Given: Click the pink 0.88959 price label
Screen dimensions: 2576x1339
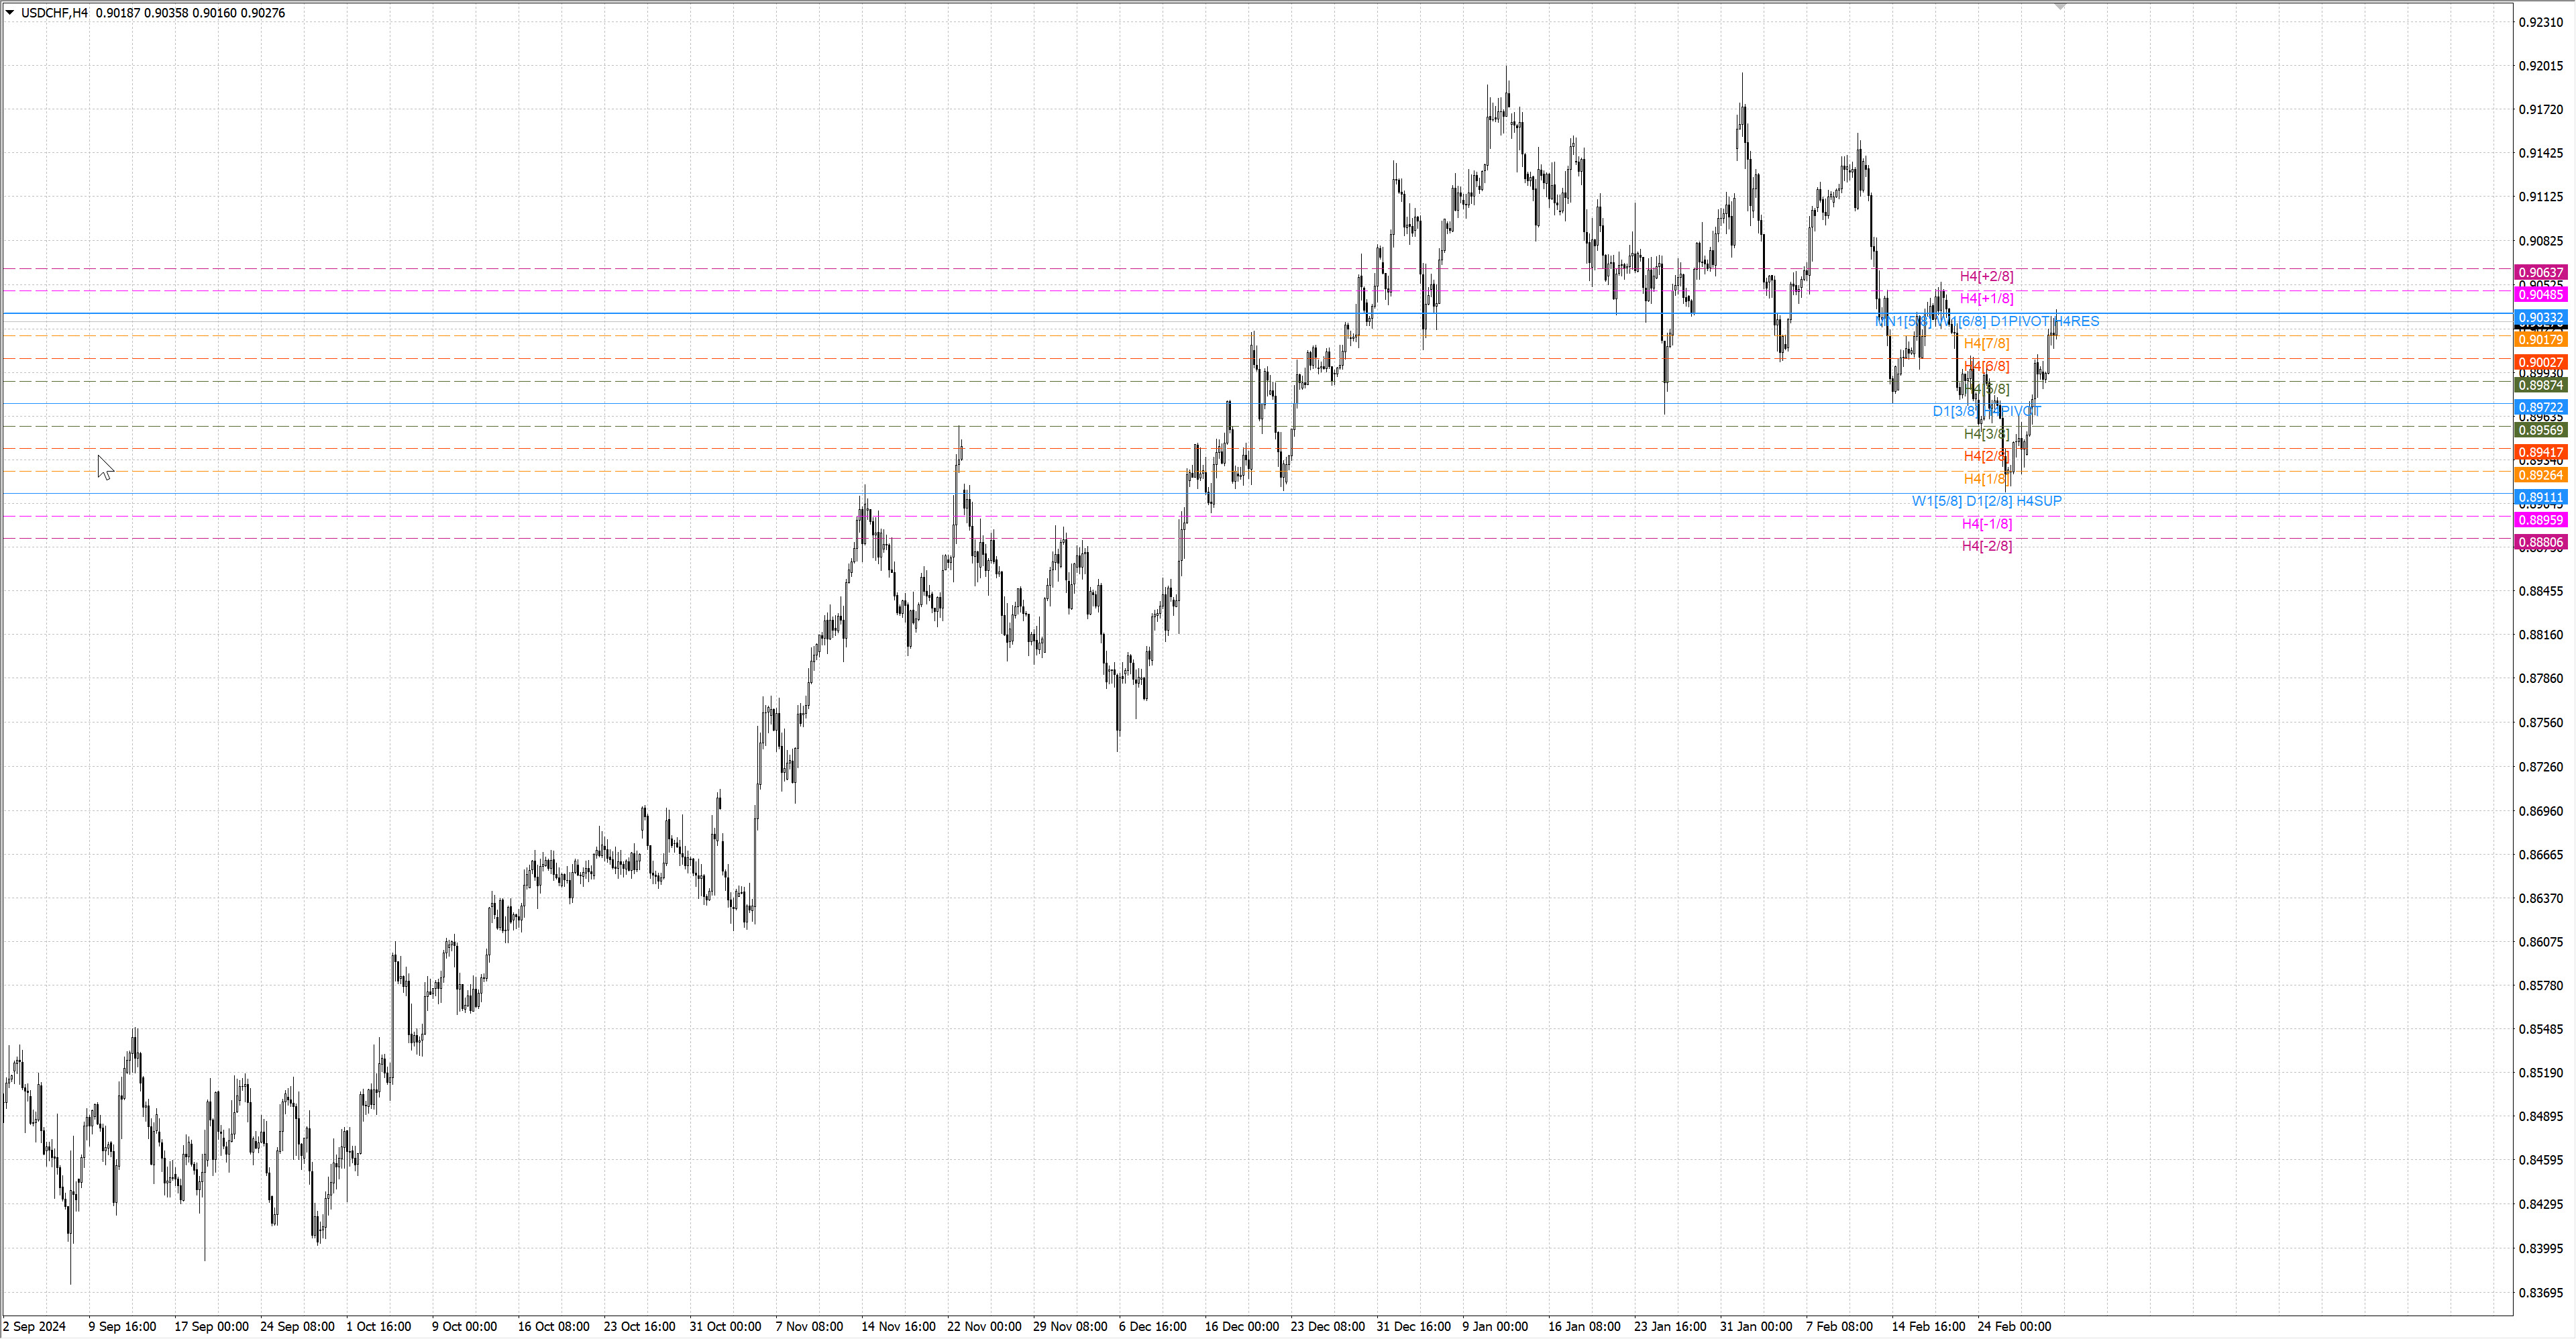Looking at the screenshot, I should click(2540, 520).
